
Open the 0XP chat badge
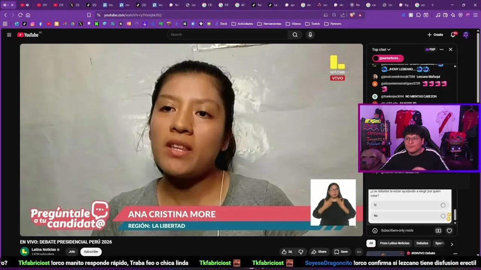point(430,49)
